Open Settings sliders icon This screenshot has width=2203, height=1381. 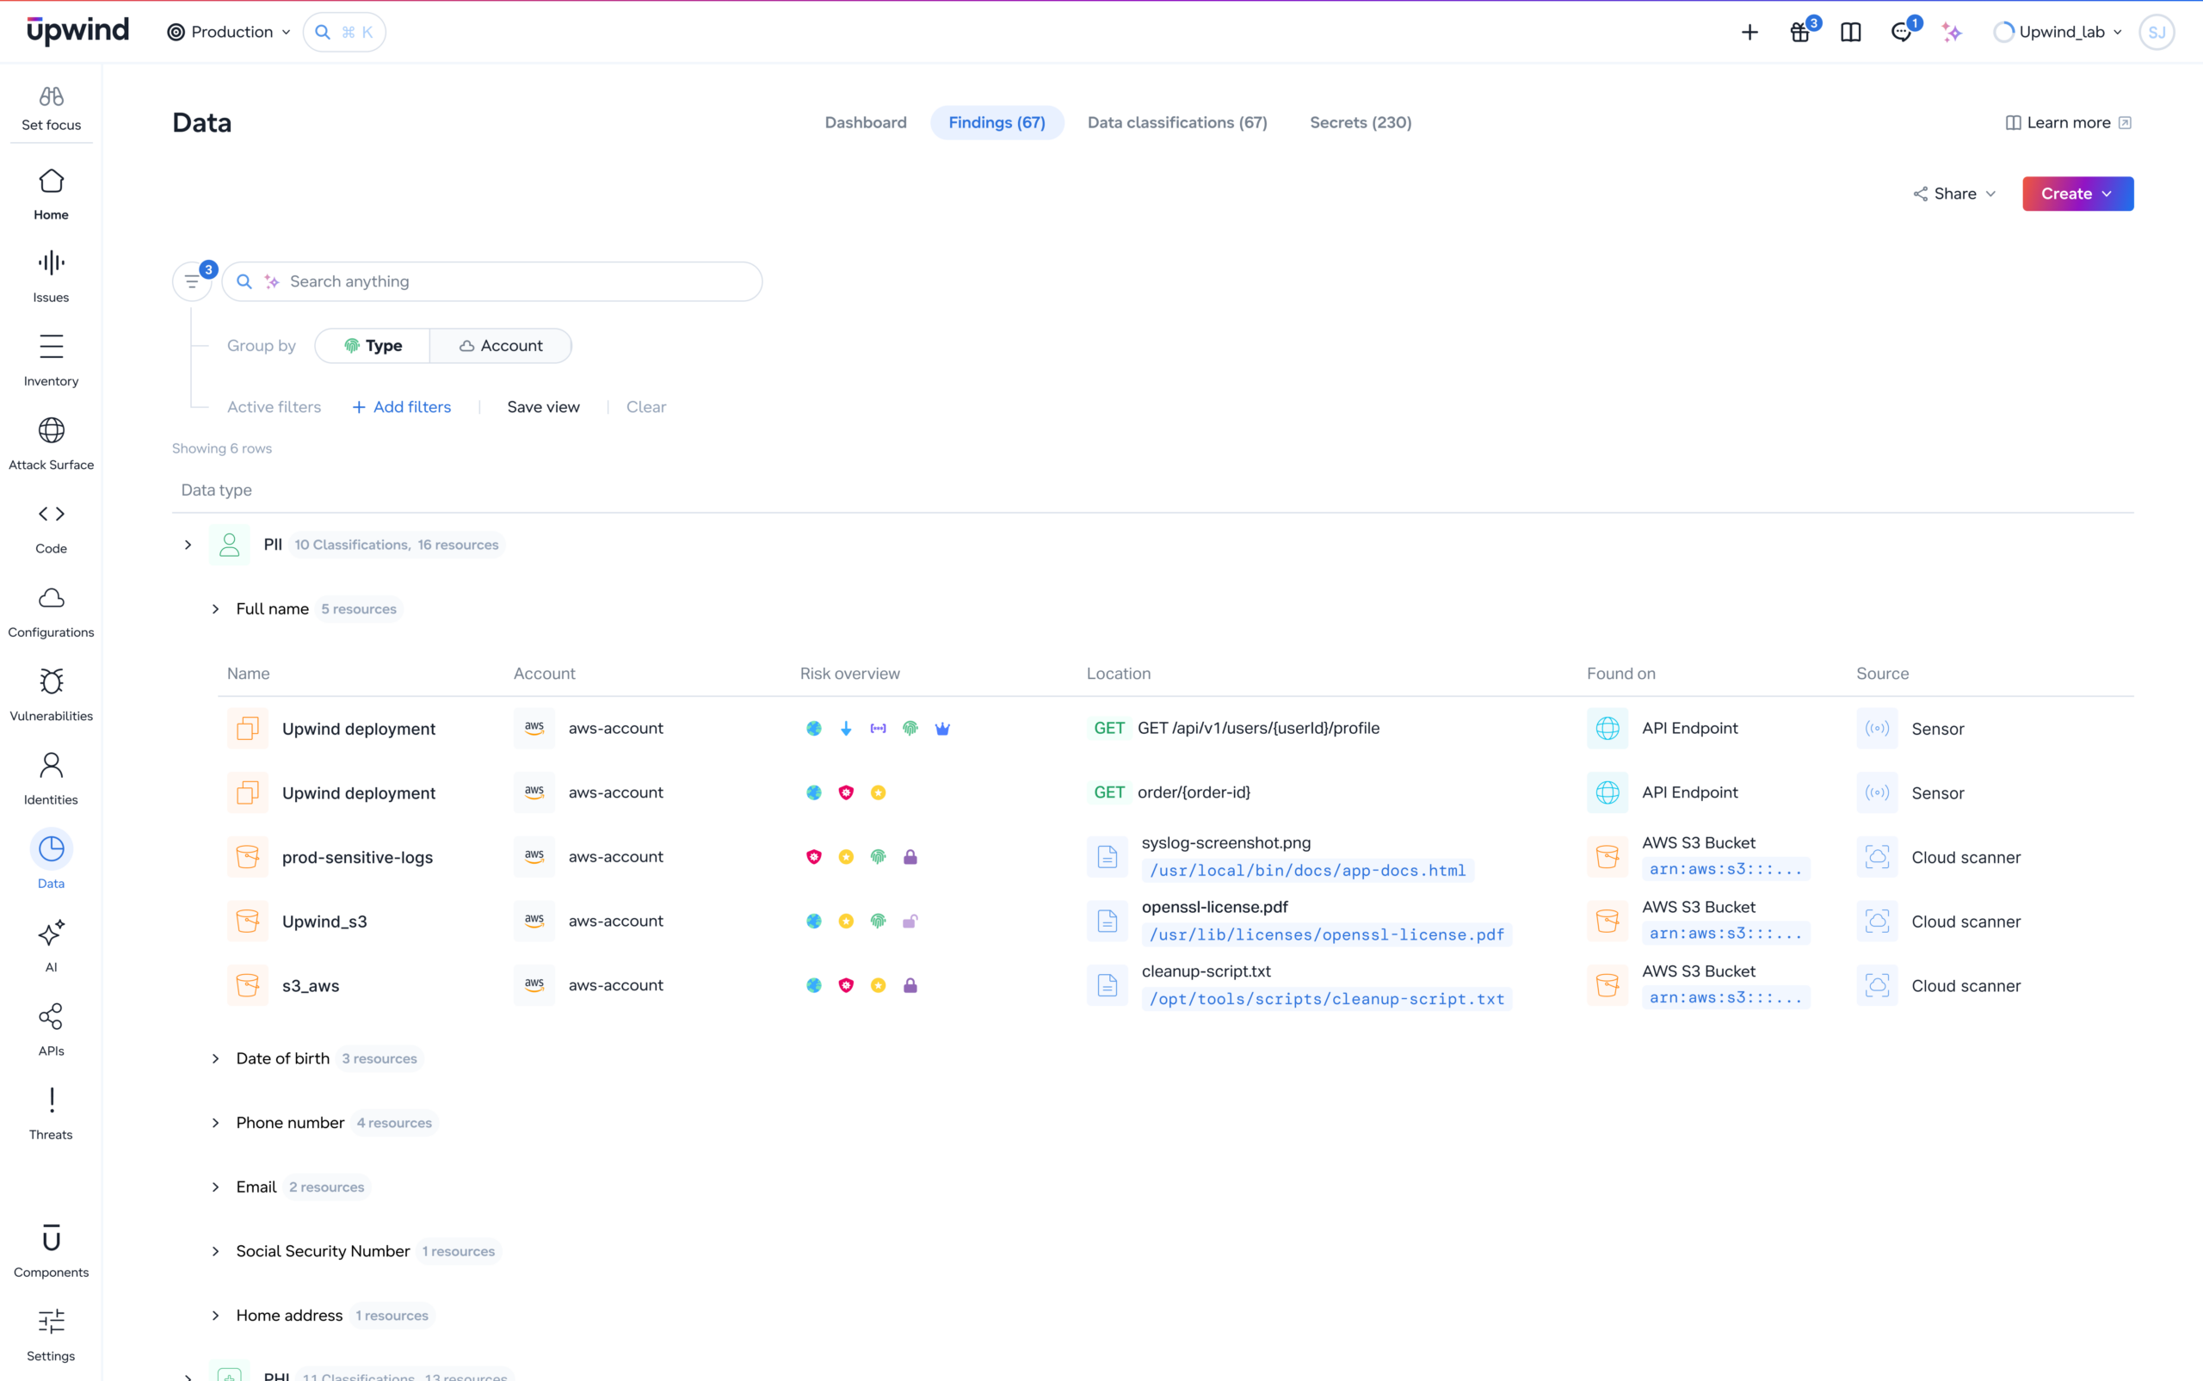pyautogui.click(x=51, y=1321)
